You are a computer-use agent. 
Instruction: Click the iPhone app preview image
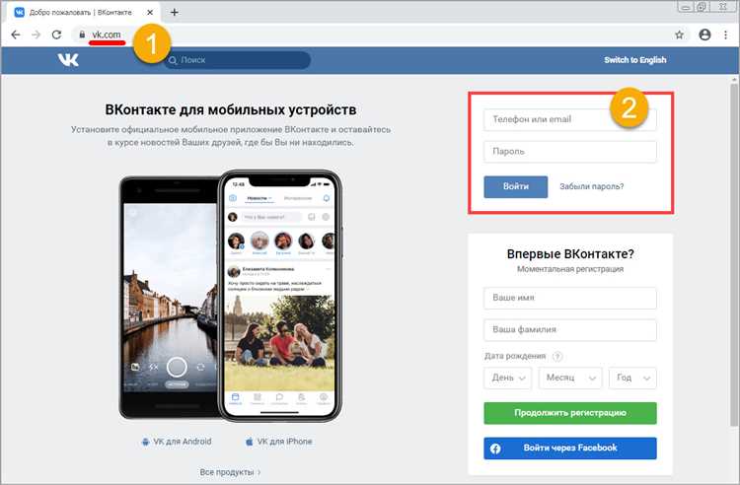tap(280, 297)
